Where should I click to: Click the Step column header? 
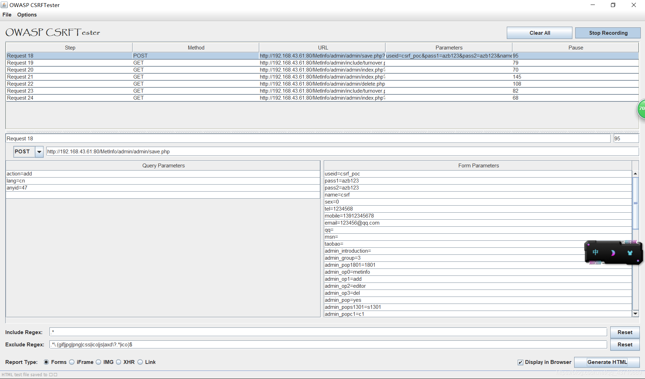click(70, 48)
